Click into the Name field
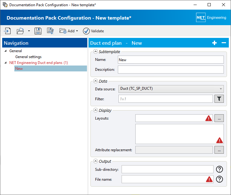Screen dimensions: 231x195 171,60
